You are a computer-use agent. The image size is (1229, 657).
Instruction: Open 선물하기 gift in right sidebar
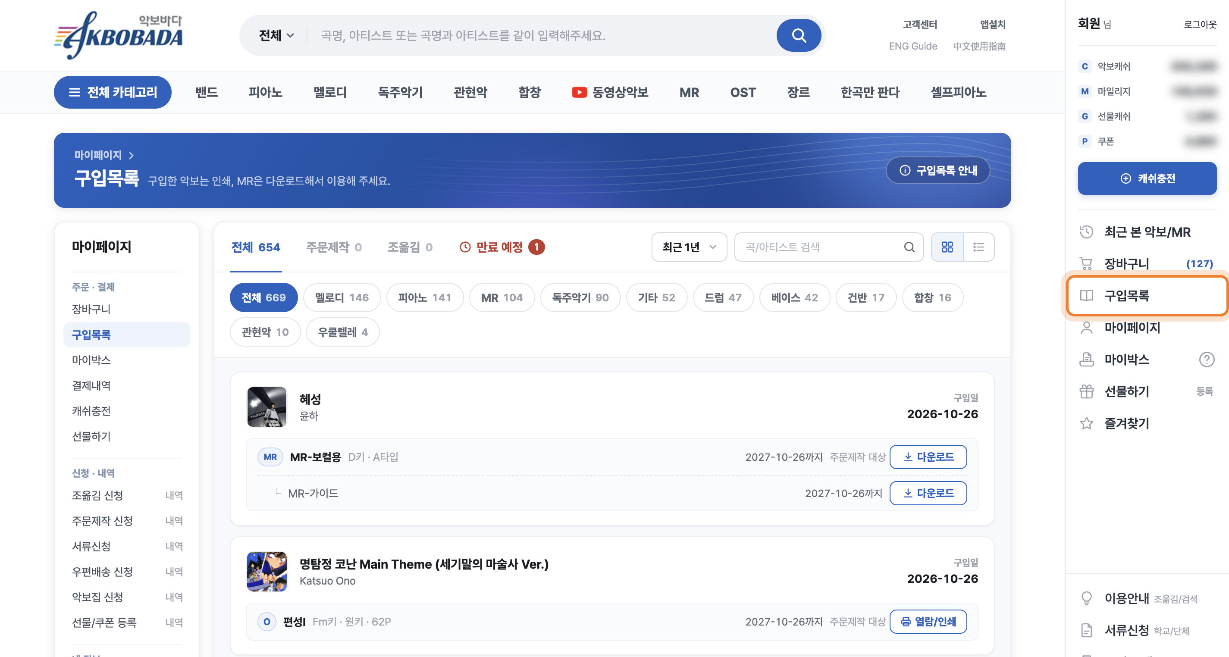click(1127, 392)
